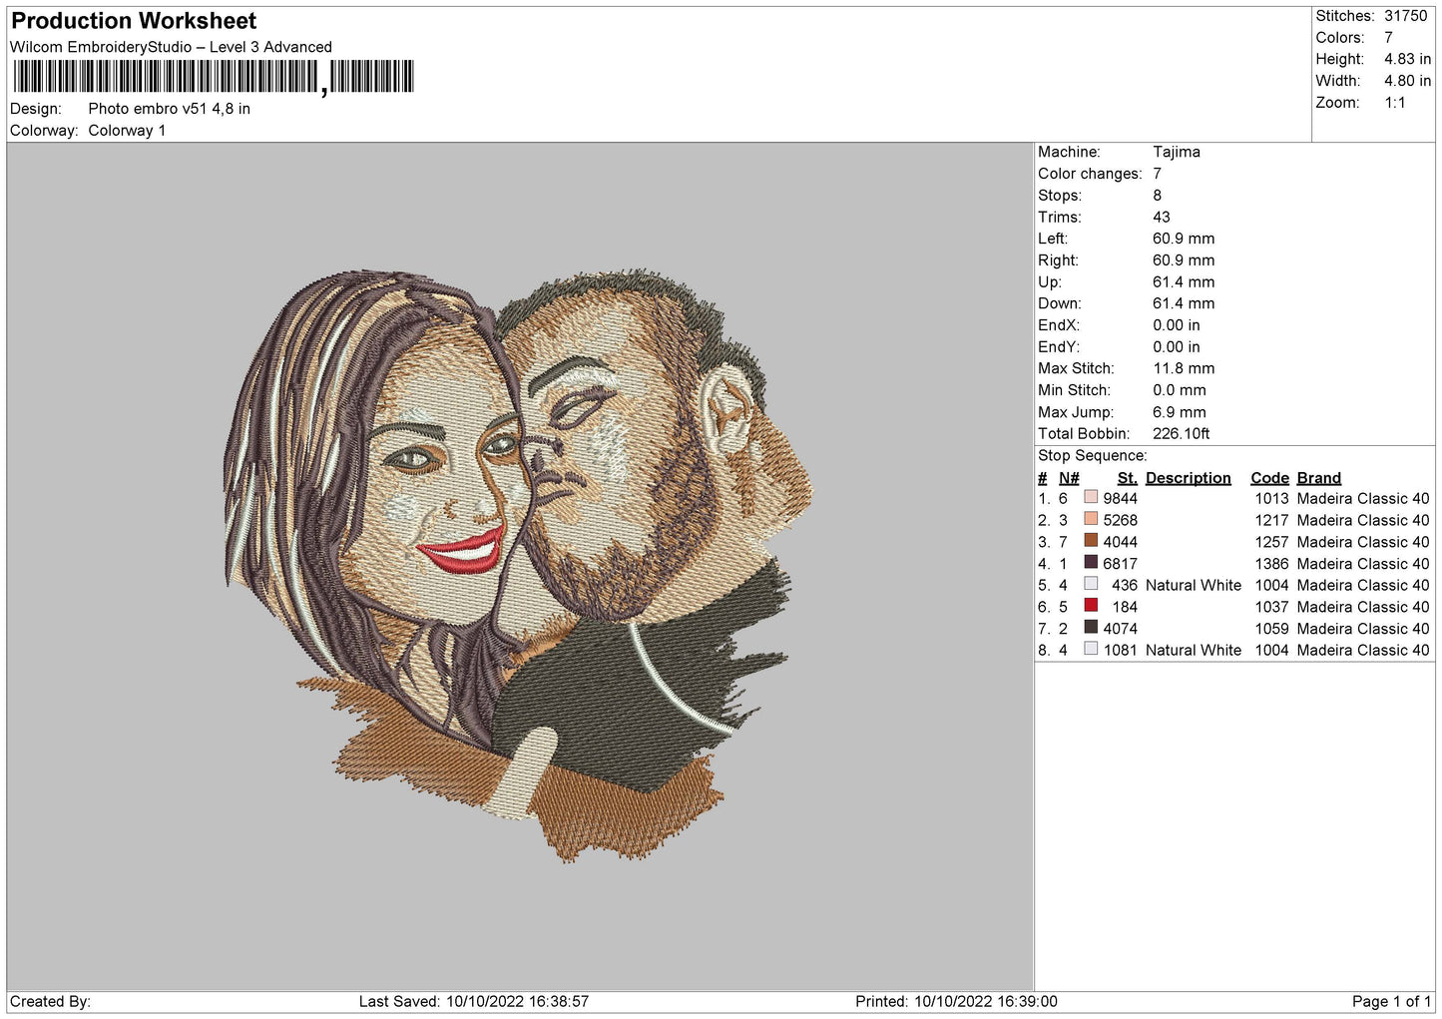Click the 'Created By:' footer label
This screenshot has width=1442, height=1019.
50,1001
